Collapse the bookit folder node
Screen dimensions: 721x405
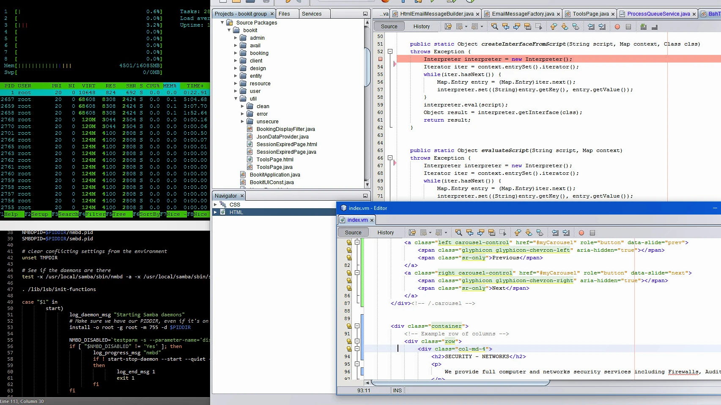229,30
